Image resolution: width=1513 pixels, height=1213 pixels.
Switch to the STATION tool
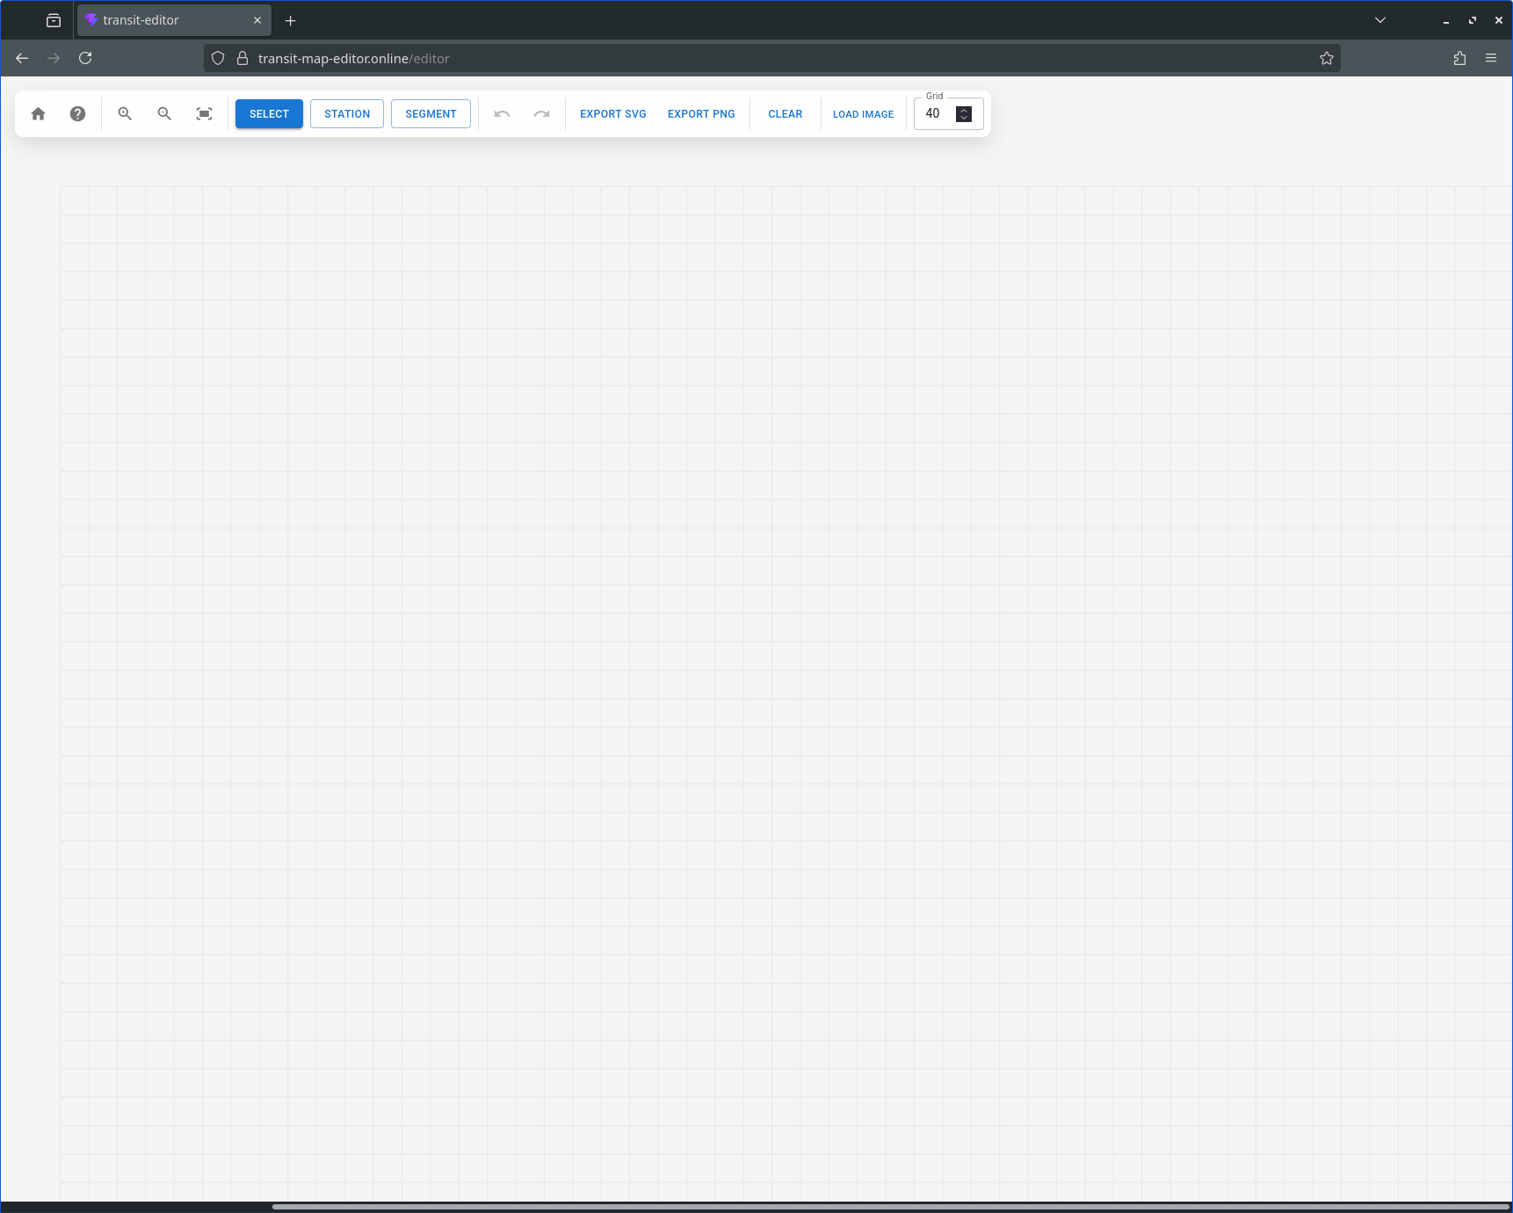[x=347, y=114]
